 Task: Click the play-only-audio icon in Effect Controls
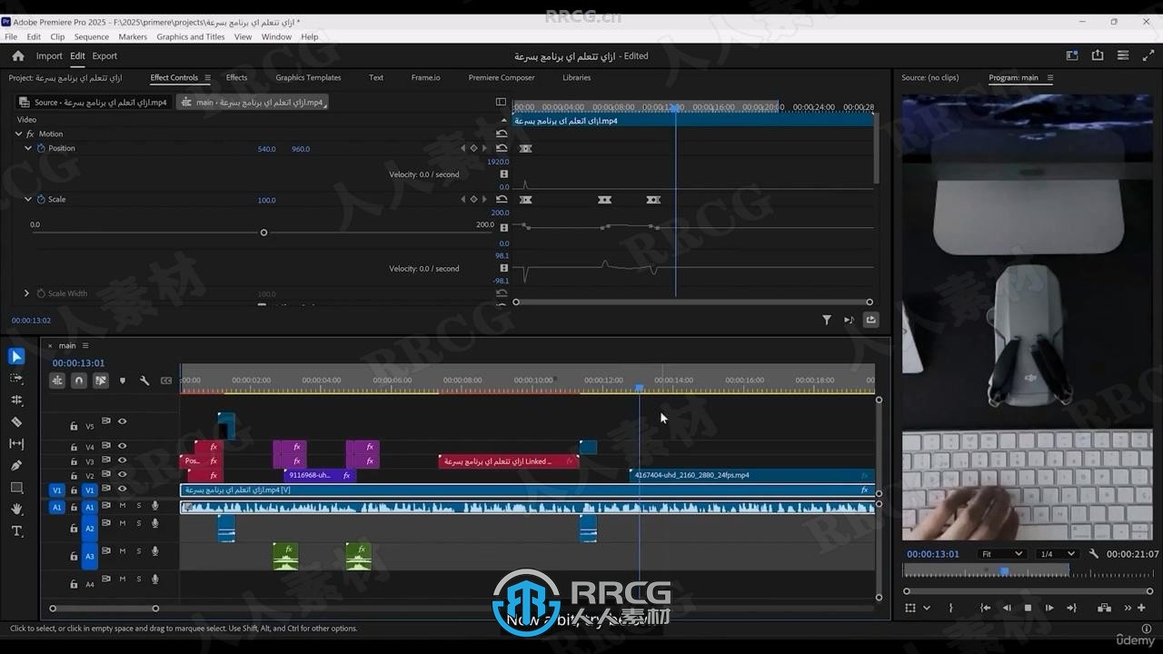tap(849, 320)
